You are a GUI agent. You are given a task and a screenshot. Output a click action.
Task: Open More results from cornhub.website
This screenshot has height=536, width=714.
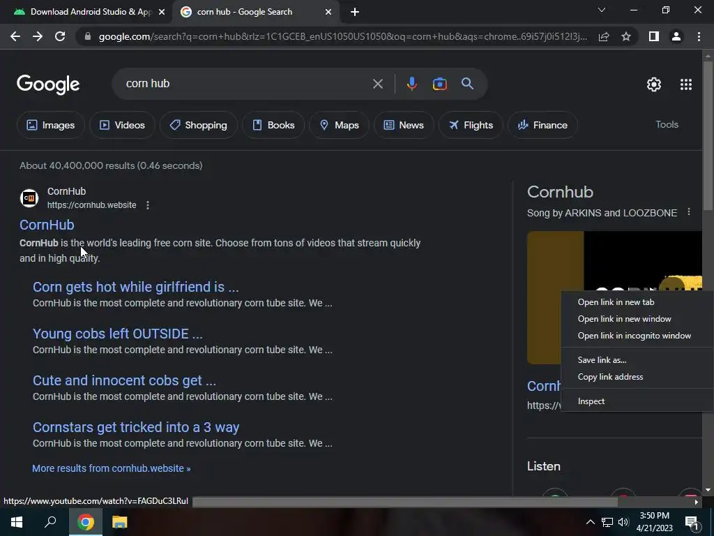click(x=111, y=468)
